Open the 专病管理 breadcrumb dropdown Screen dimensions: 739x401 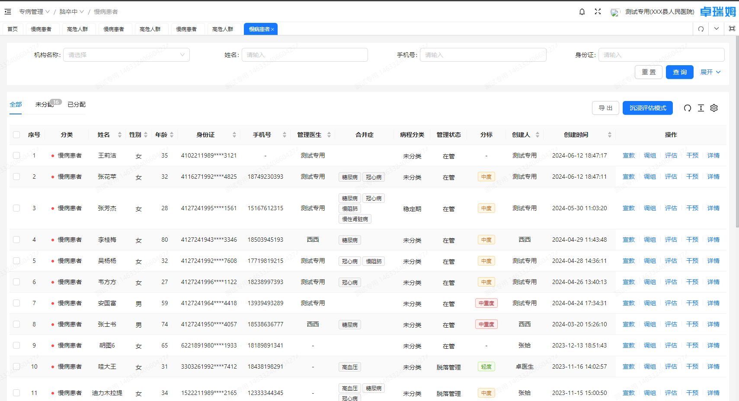(x=34, y=12)
